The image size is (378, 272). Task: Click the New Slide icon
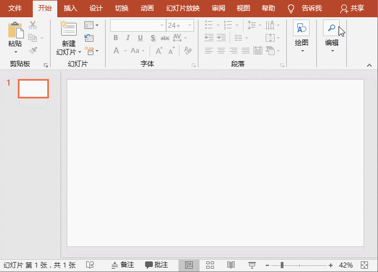[68, 30]
